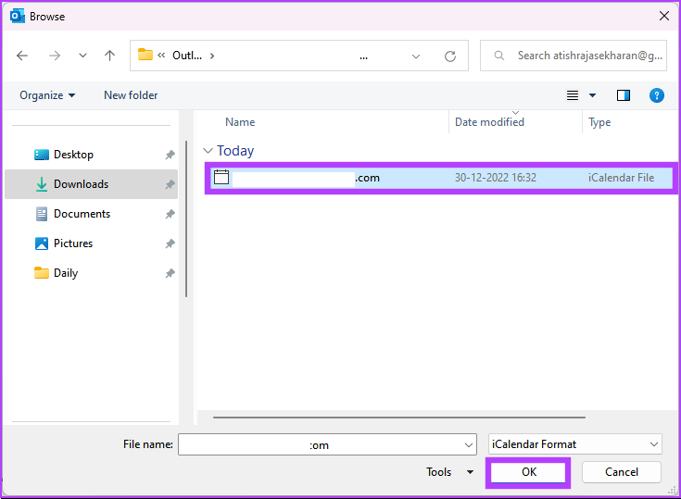681x499 pixels.
Task: Click the pin icon beside Downloads
Action: tap(170, 184)
